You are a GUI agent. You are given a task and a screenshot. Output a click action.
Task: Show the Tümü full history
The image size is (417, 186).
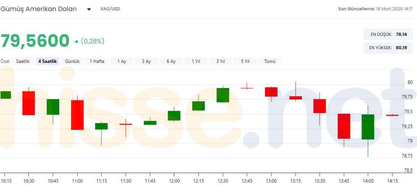coord(270,61)
